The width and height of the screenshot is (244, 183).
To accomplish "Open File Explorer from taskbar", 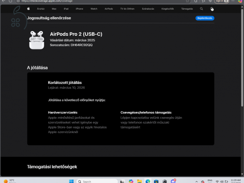I will tap(140, 181).
